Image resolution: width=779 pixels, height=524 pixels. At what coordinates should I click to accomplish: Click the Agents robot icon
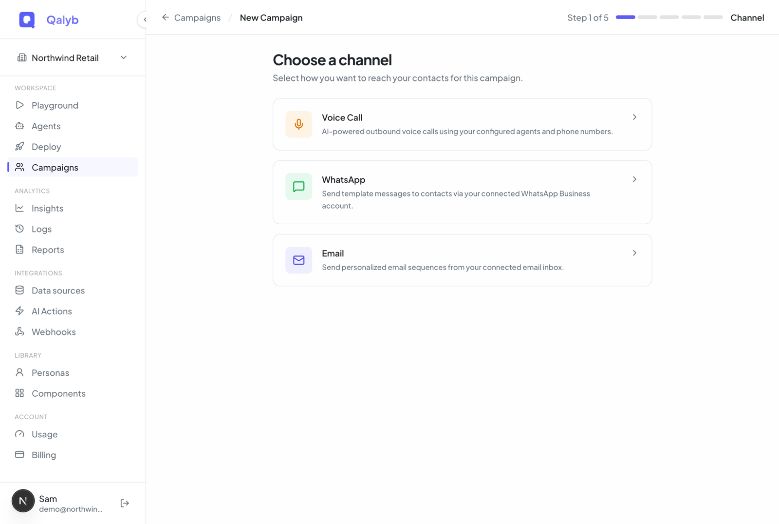[19, 126]
